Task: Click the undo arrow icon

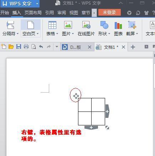Action: [41, 47]
